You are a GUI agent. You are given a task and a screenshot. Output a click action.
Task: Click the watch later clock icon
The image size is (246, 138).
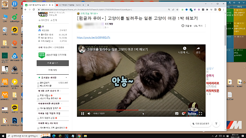click(x=184, y=49)
